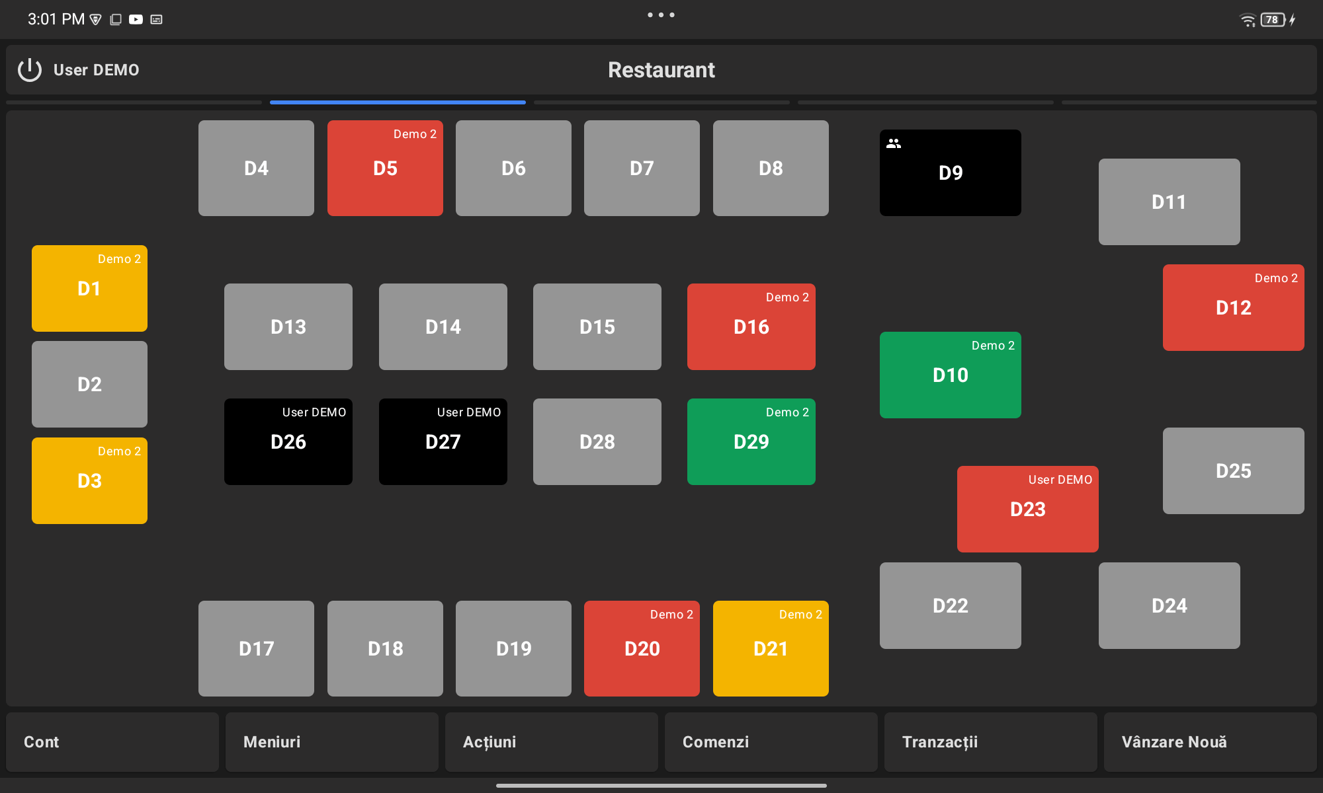This screenshot has width=1323, height=793.
Task: Select the yellow table D21
Action: (771, 648)
